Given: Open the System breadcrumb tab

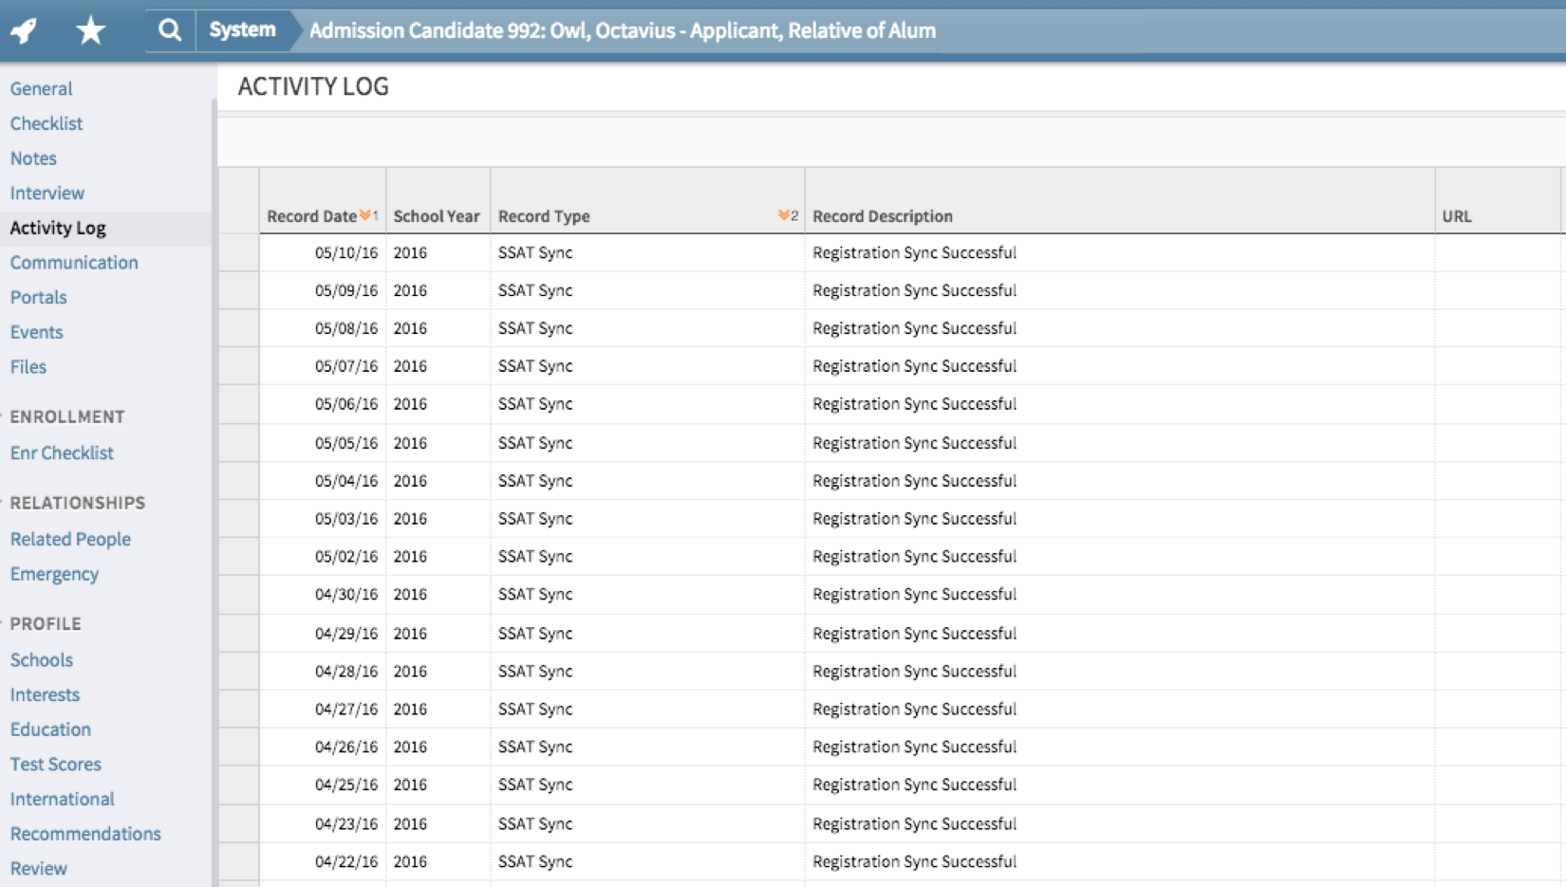Looking at the screenshot, I should pos(242,30).
